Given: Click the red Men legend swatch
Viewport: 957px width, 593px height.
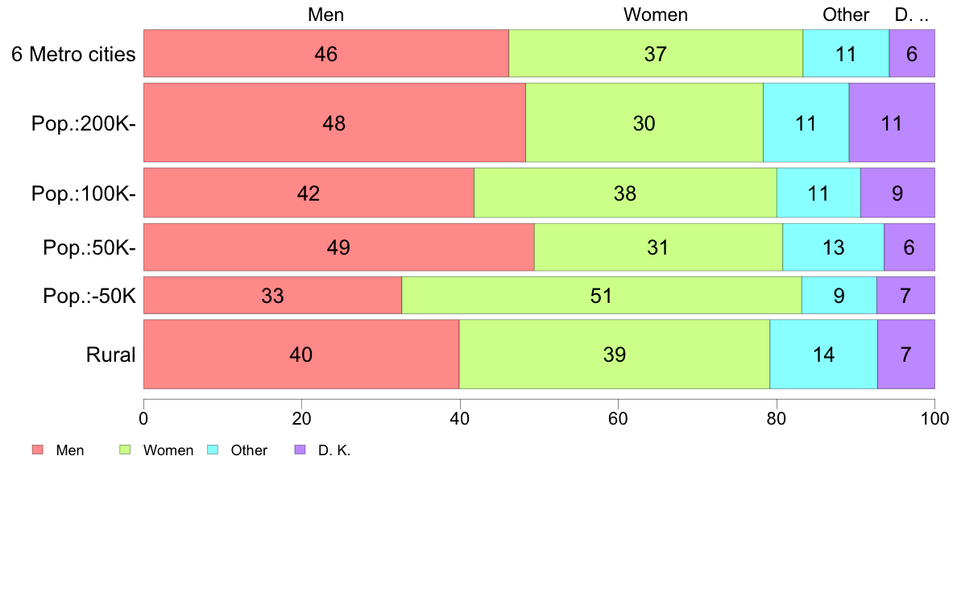Looking at the screenshot, I should click(37, 450).
